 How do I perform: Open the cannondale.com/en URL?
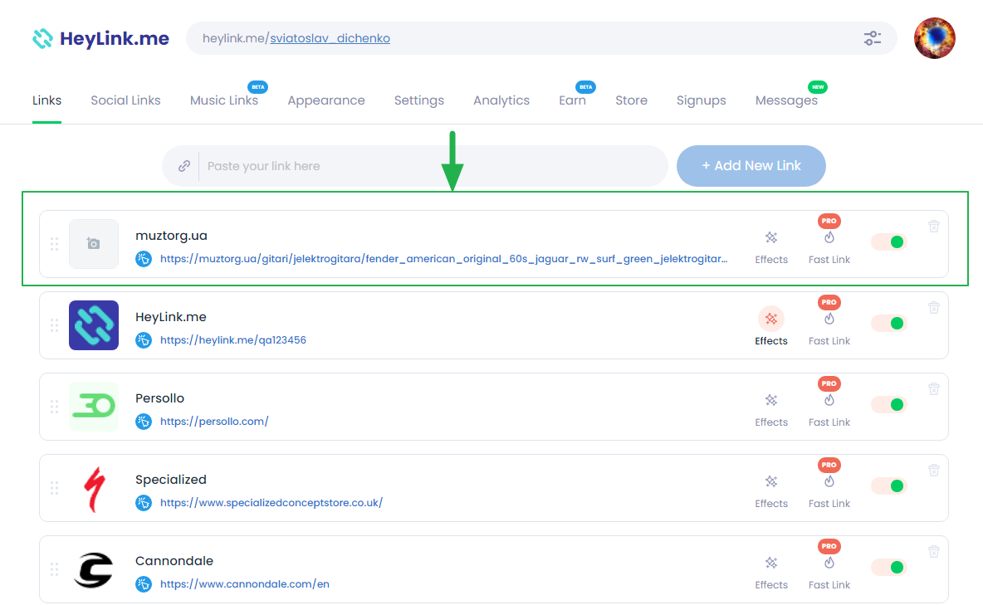pos(244,584)
